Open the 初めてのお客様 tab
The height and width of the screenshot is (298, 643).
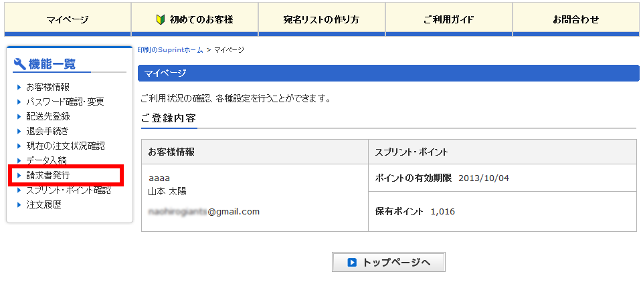pyautogui.click(x=201, y=19)
